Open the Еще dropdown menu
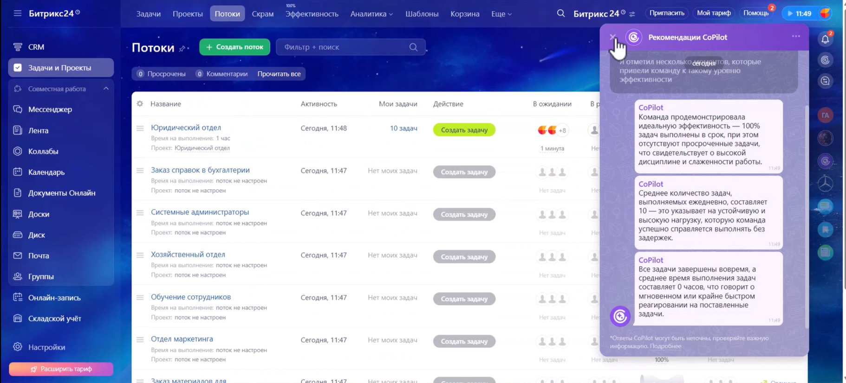 [x=501, y=14]
